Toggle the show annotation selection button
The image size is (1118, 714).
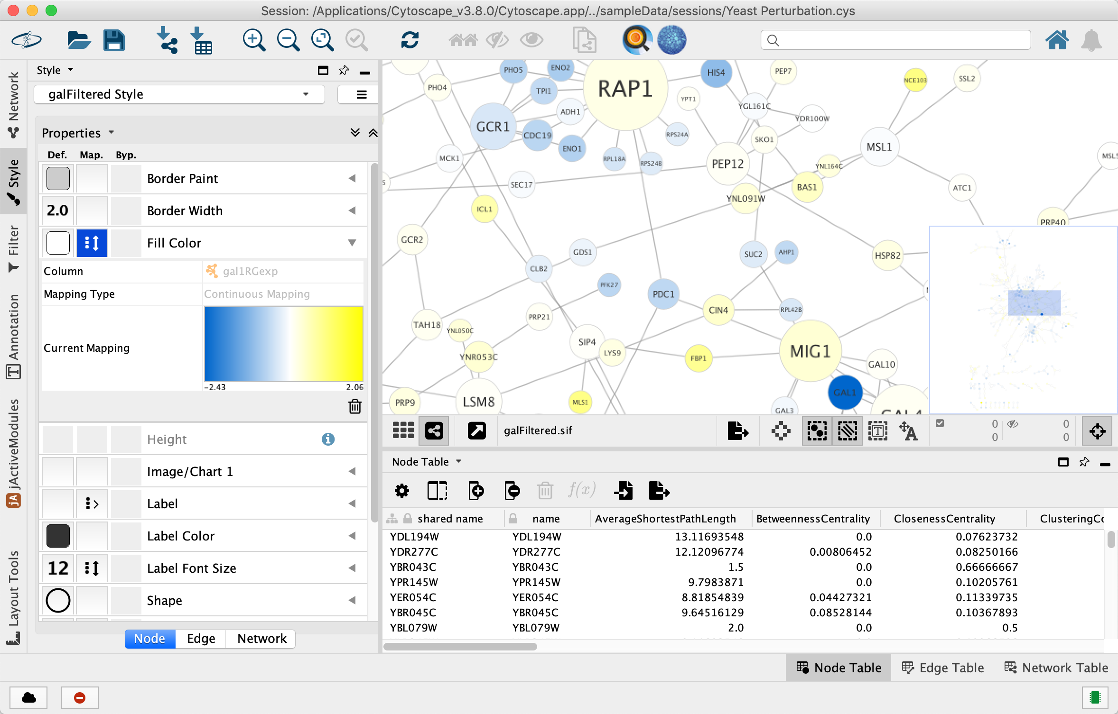click(x=878, y=431)
